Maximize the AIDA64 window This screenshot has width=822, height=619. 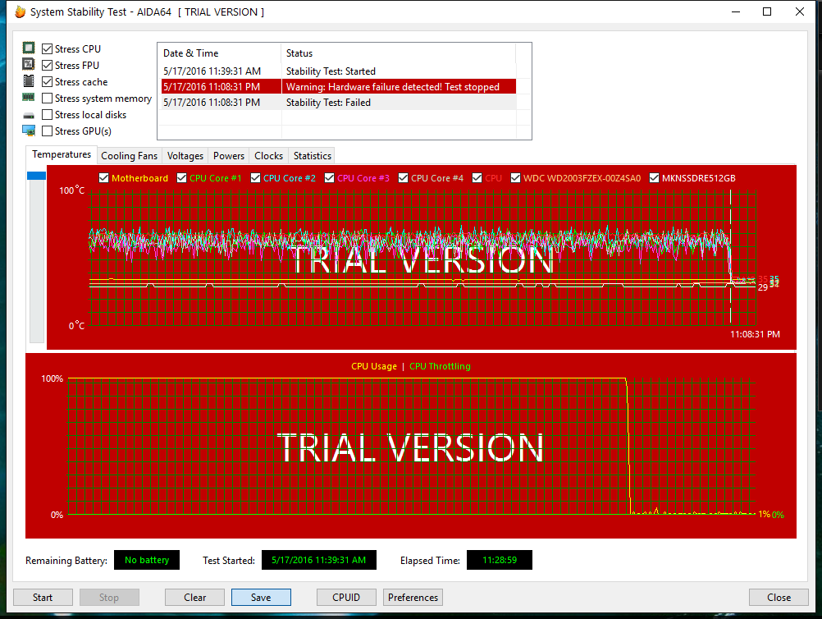click(767, 11)
